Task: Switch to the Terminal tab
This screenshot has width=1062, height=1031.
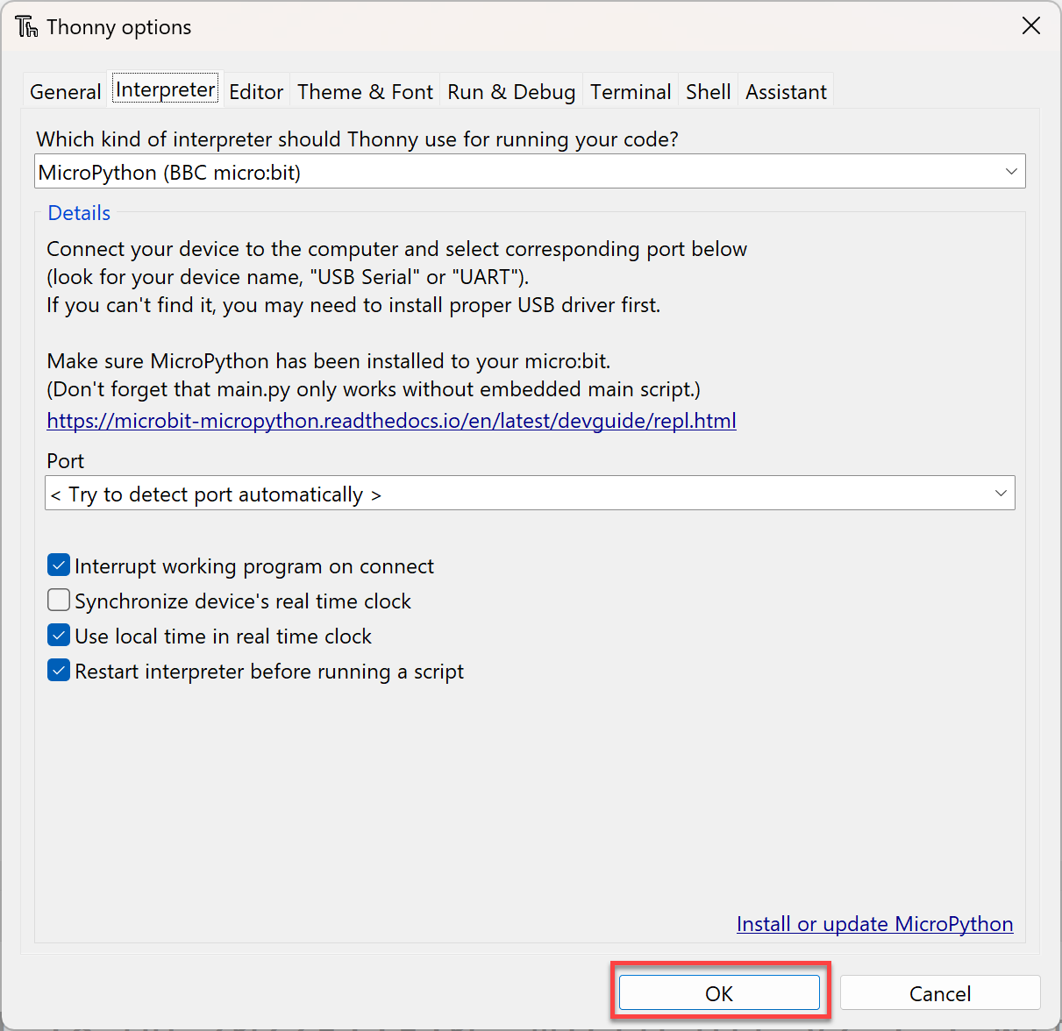Action: pos(631,91)
